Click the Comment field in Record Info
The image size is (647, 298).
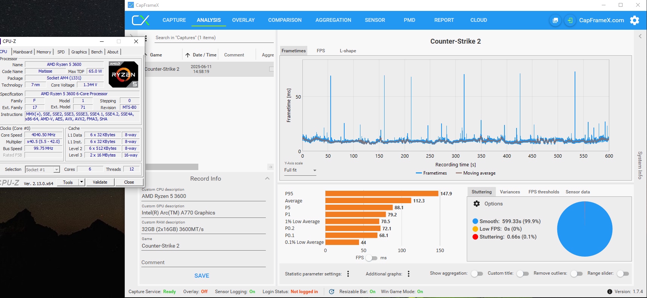click(204, 262)
